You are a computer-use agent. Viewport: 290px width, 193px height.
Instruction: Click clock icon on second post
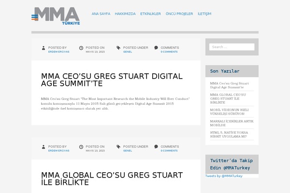[81, 147]
